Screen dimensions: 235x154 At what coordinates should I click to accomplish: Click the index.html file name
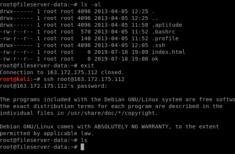tap(169, 52)
